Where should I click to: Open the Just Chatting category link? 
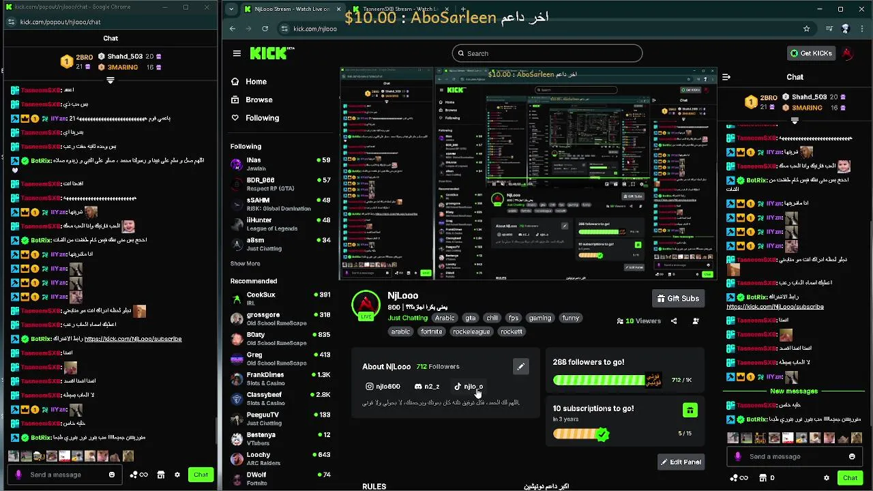click(408, 318)
